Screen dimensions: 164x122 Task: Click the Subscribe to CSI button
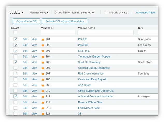(x=27, y=21)
